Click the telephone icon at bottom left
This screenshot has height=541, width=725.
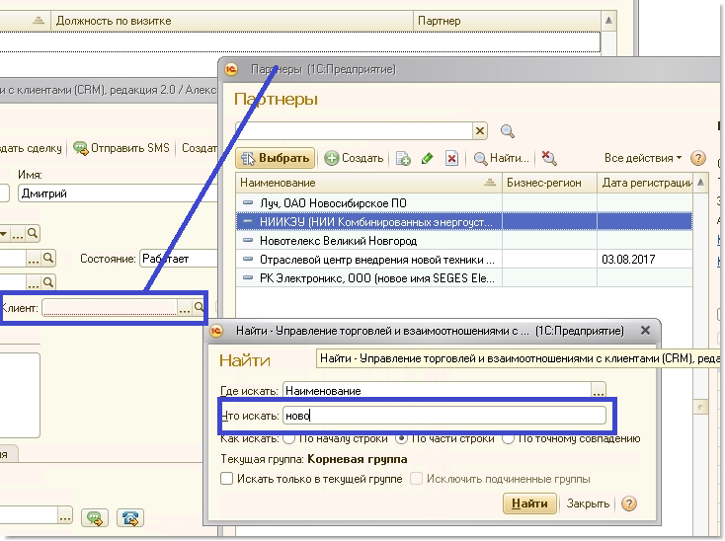(129, 517)
